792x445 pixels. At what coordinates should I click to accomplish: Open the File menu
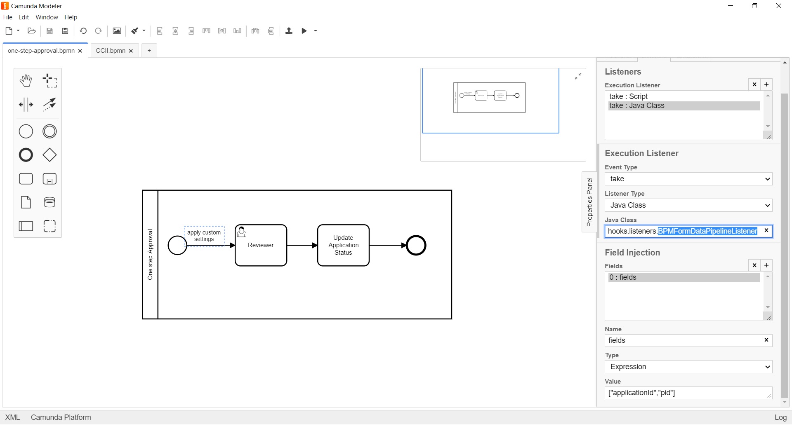tap(7, 17)
